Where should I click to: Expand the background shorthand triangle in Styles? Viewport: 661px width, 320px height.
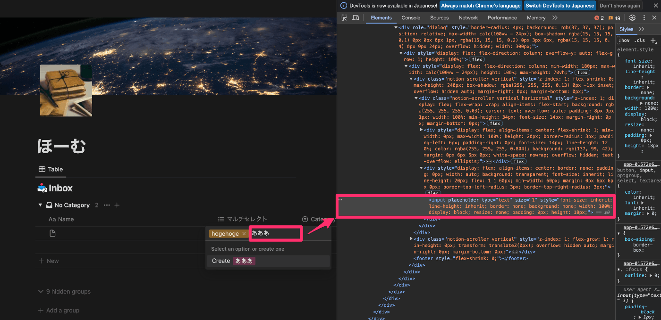tap(642, 103)
